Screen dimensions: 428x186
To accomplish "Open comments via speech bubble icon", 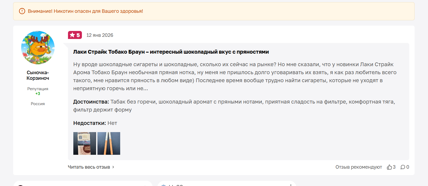I will pos(403,167).
